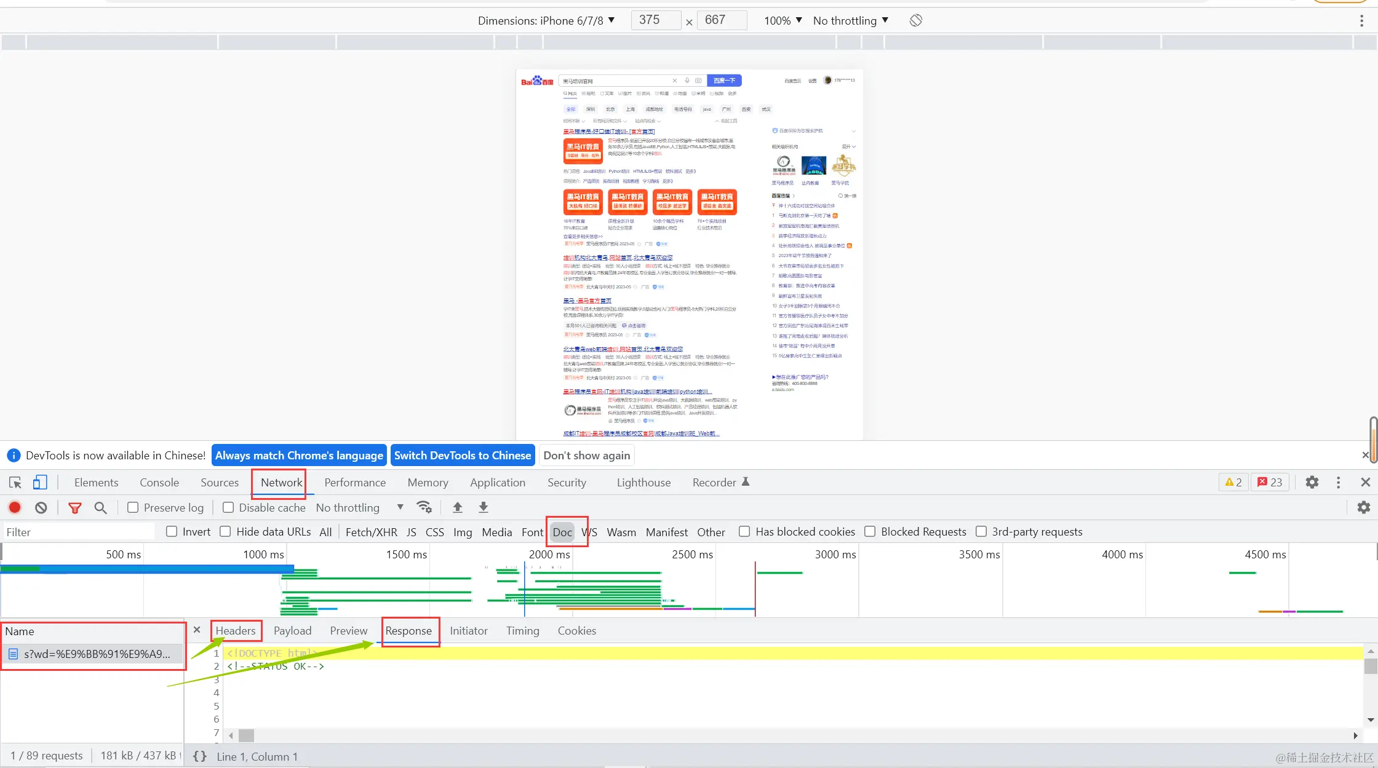Click the export HAR download icon
The height and width of the screenshot is (768, 1378).
[x=484, y=507]
